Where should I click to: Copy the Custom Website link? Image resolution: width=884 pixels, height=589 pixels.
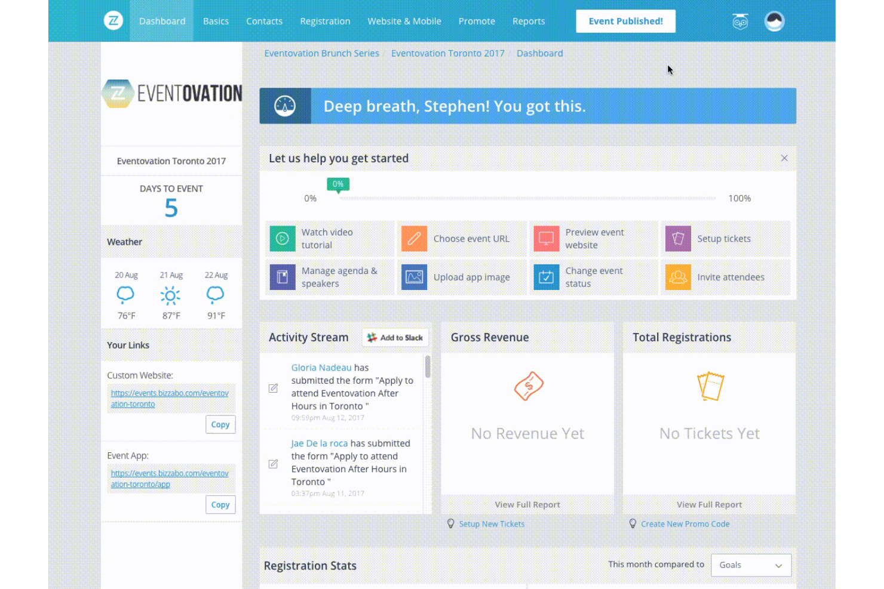click(x=220, y=424)
